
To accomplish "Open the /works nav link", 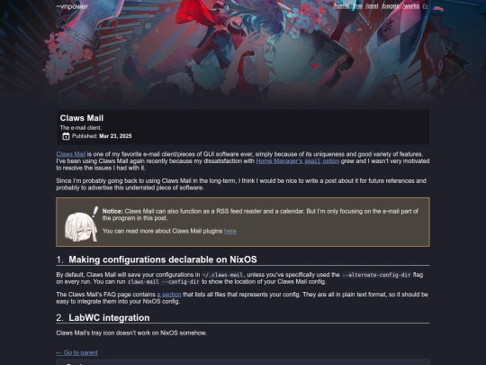I will tap(410, 6).
